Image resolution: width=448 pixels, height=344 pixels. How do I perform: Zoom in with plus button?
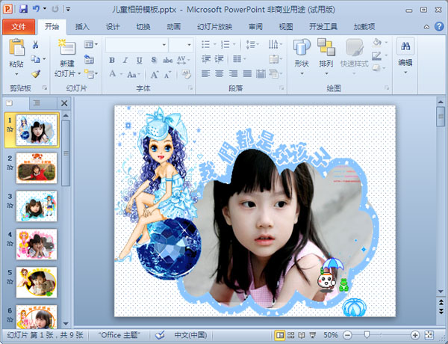tap(415, 335)
